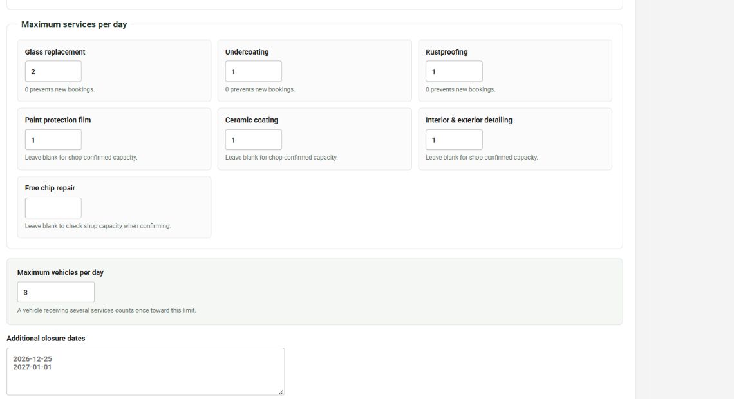The width and height of the screenshot is (734, 399).
Task: Click the Rustproofing per-day number box
Action: 454,71
